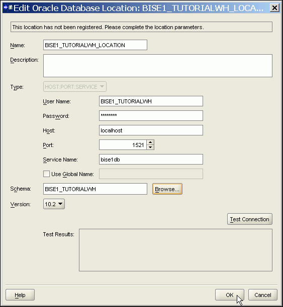
Task: Click the Test Connection button
Action: pyautogui.click(x=250, y=219)
